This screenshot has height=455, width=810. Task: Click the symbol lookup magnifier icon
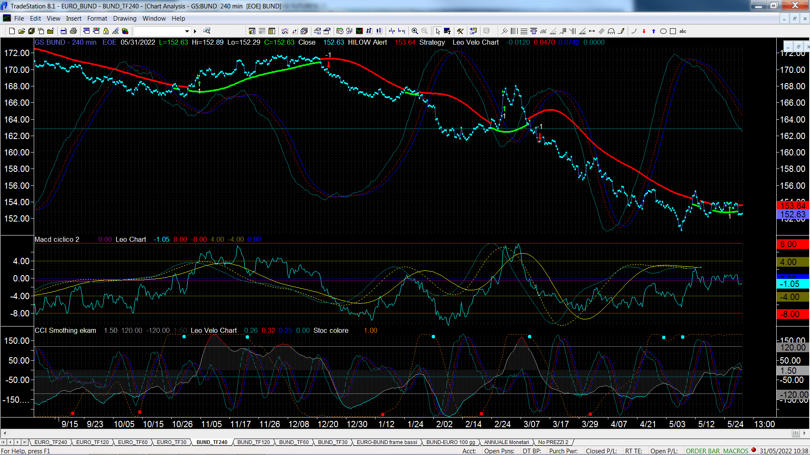(x=207, y=31)
